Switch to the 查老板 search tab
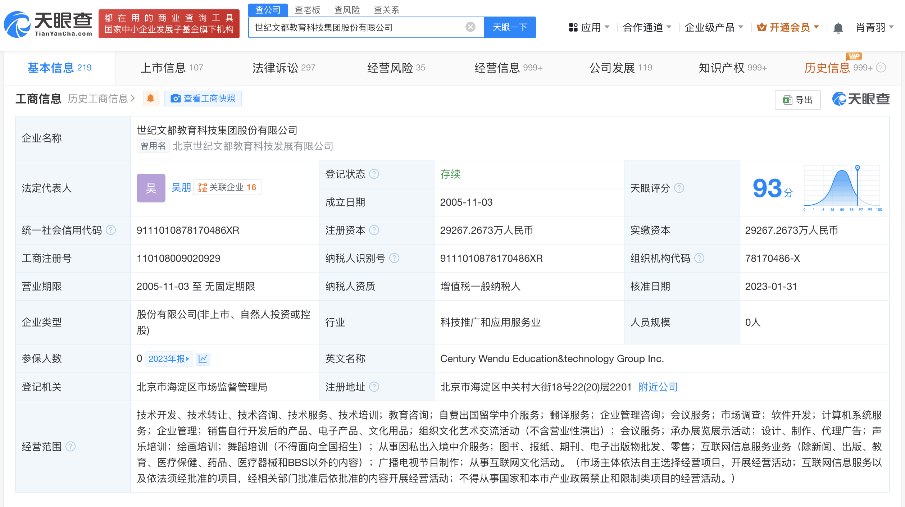Screen dimensions: 905x507 click(308, 10)
